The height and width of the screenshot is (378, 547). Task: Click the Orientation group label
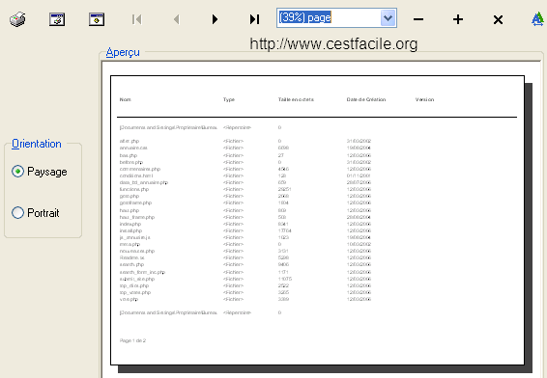tap(37, 144)
